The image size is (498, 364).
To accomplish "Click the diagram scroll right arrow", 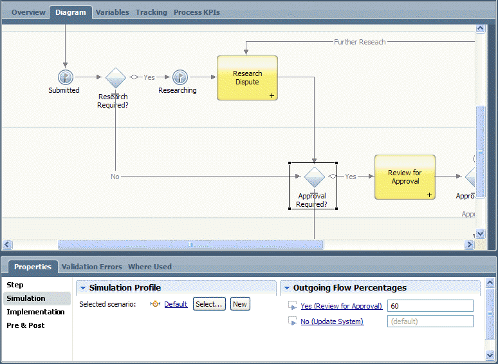I will tap(469, 244).
